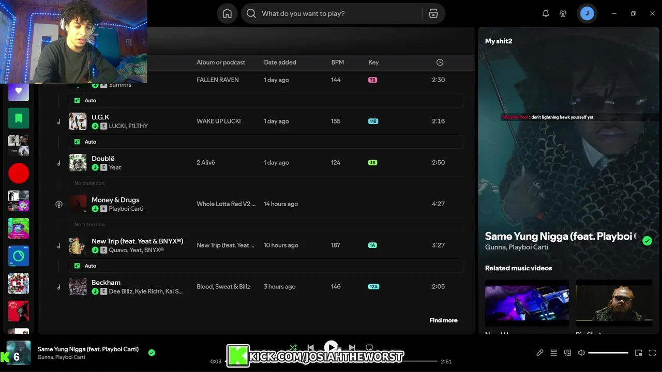Image resolution: width=662 pixels, height=372 pixels.
Task: Open the purple car related music video
Action: (x=527, y=303)
